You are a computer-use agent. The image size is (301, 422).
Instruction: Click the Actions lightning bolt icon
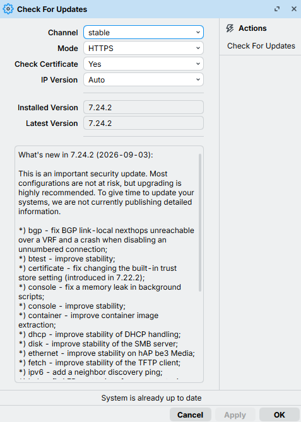point(230,28)
